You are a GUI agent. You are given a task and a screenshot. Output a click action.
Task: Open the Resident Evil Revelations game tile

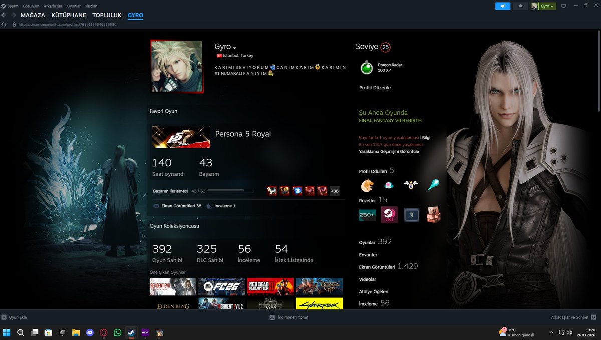173,286
